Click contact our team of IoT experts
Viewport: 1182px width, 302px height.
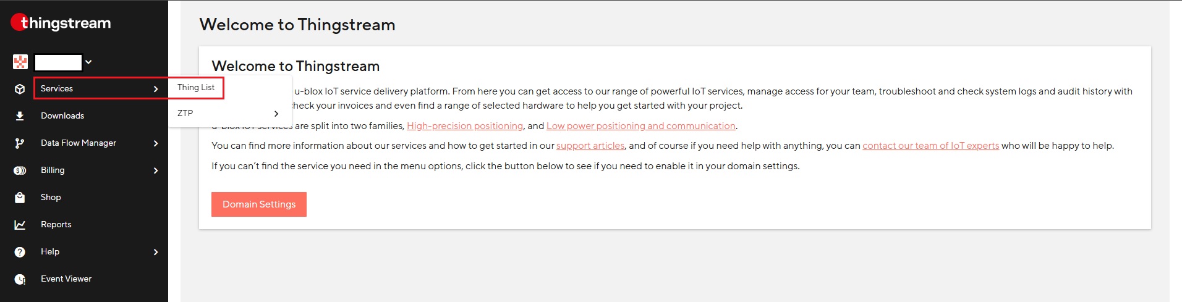coord(930,146)
